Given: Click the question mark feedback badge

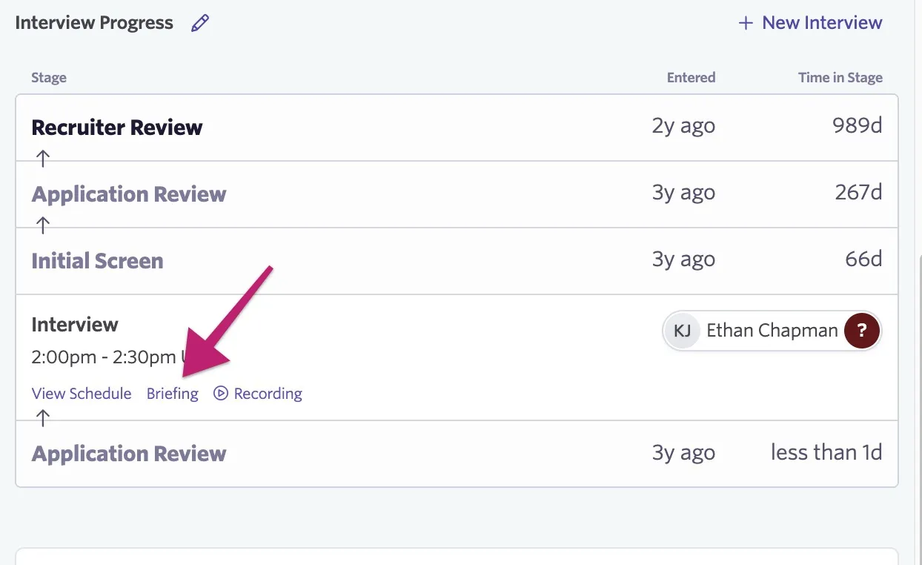Looking at the screenshot, I should pos(861,330).
